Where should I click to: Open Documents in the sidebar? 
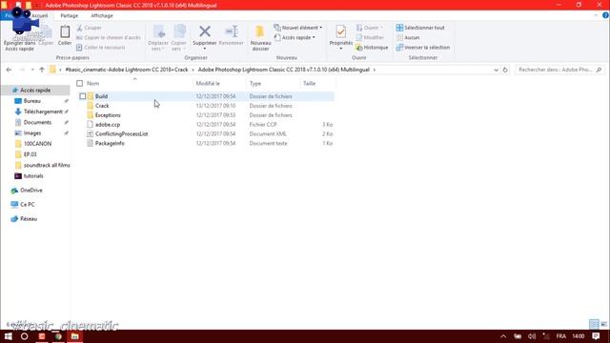coord(37,122)
